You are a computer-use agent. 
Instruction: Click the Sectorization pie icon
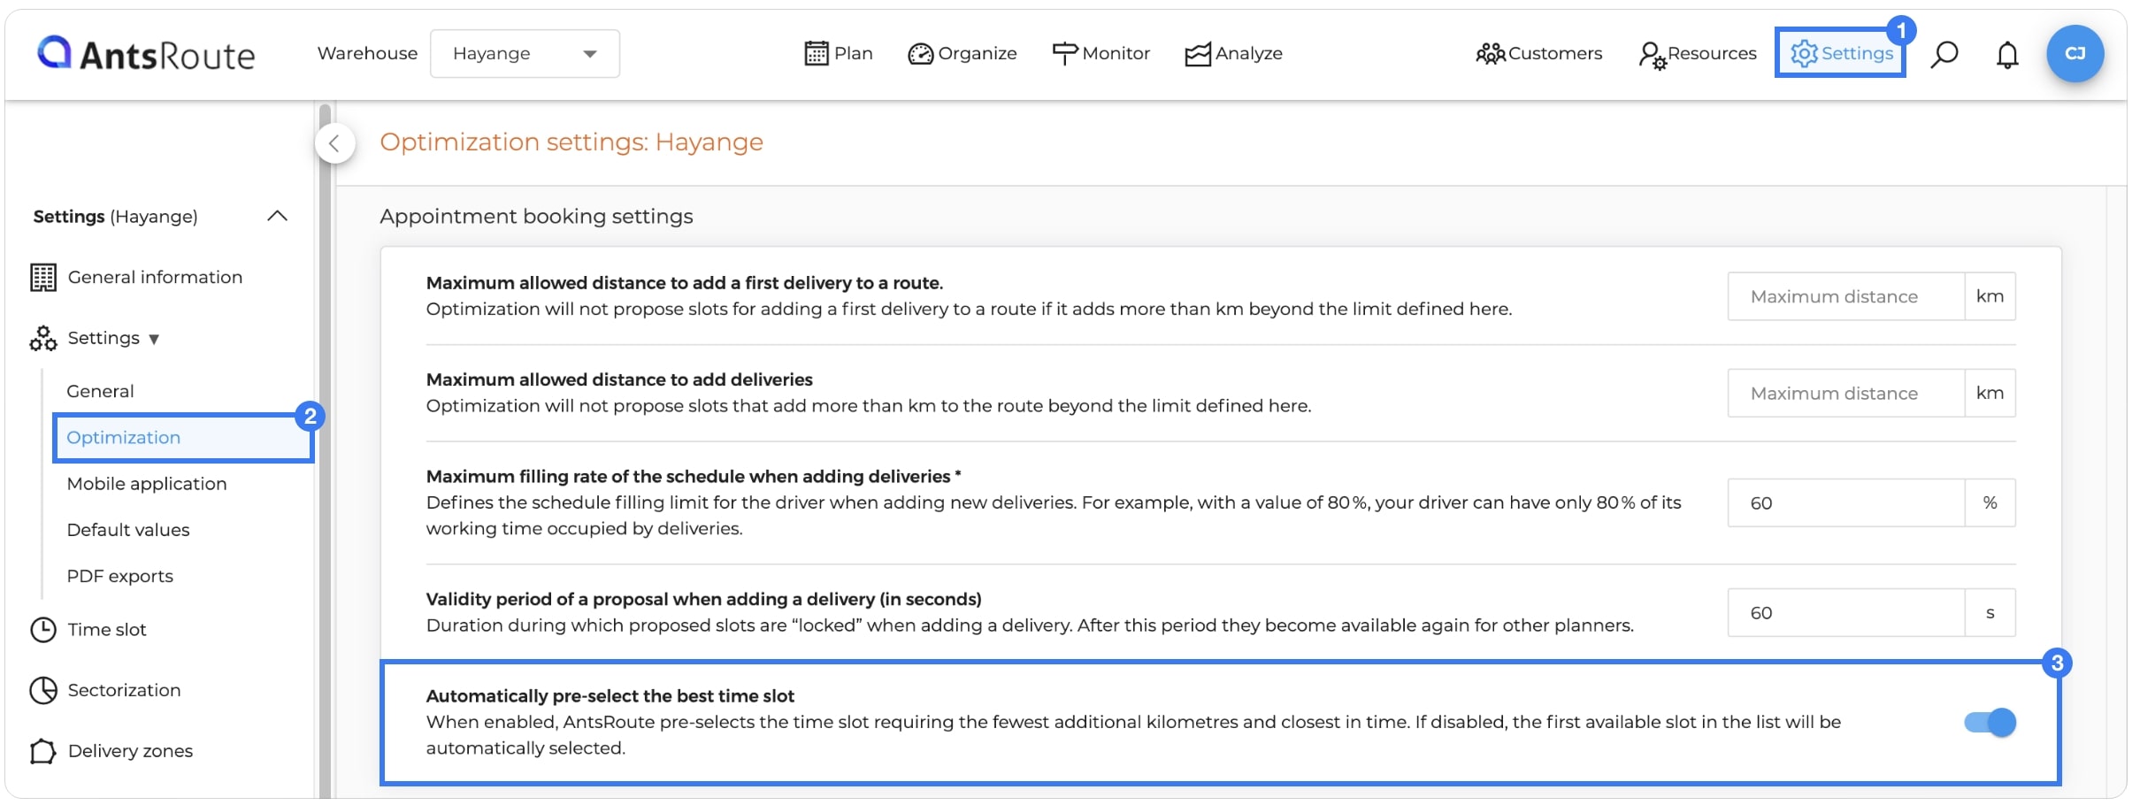click(x=42, y=690)
